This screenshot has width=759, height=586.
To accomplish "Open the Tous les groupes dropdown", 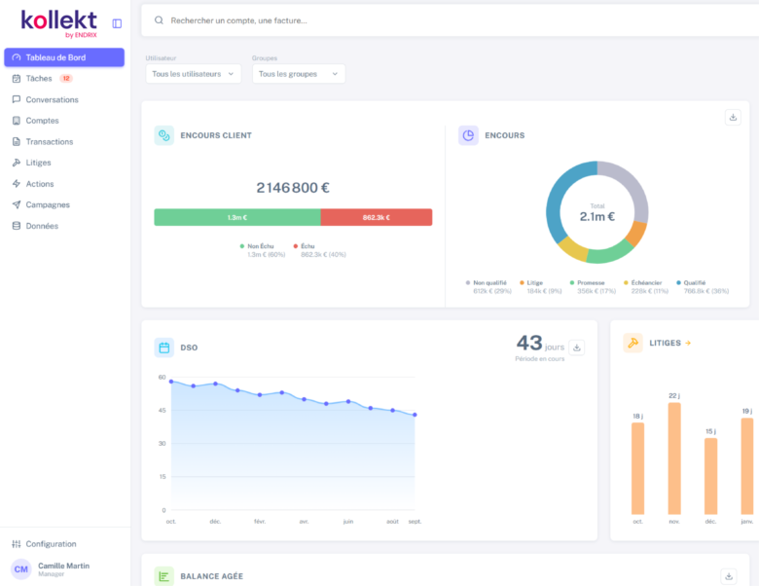I will click(x=299, y=74).
